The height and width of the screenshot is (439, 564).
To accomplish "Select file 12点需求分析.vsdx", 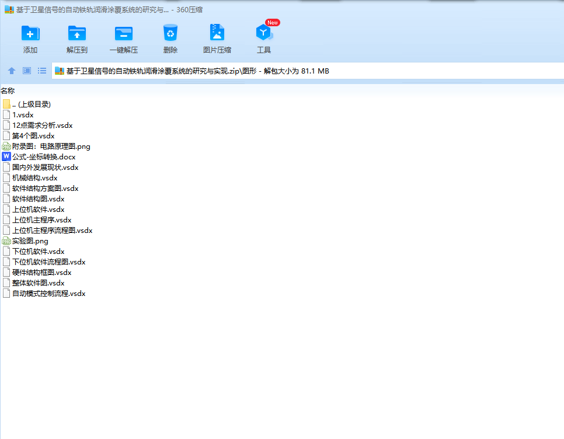I will point(43,126).
